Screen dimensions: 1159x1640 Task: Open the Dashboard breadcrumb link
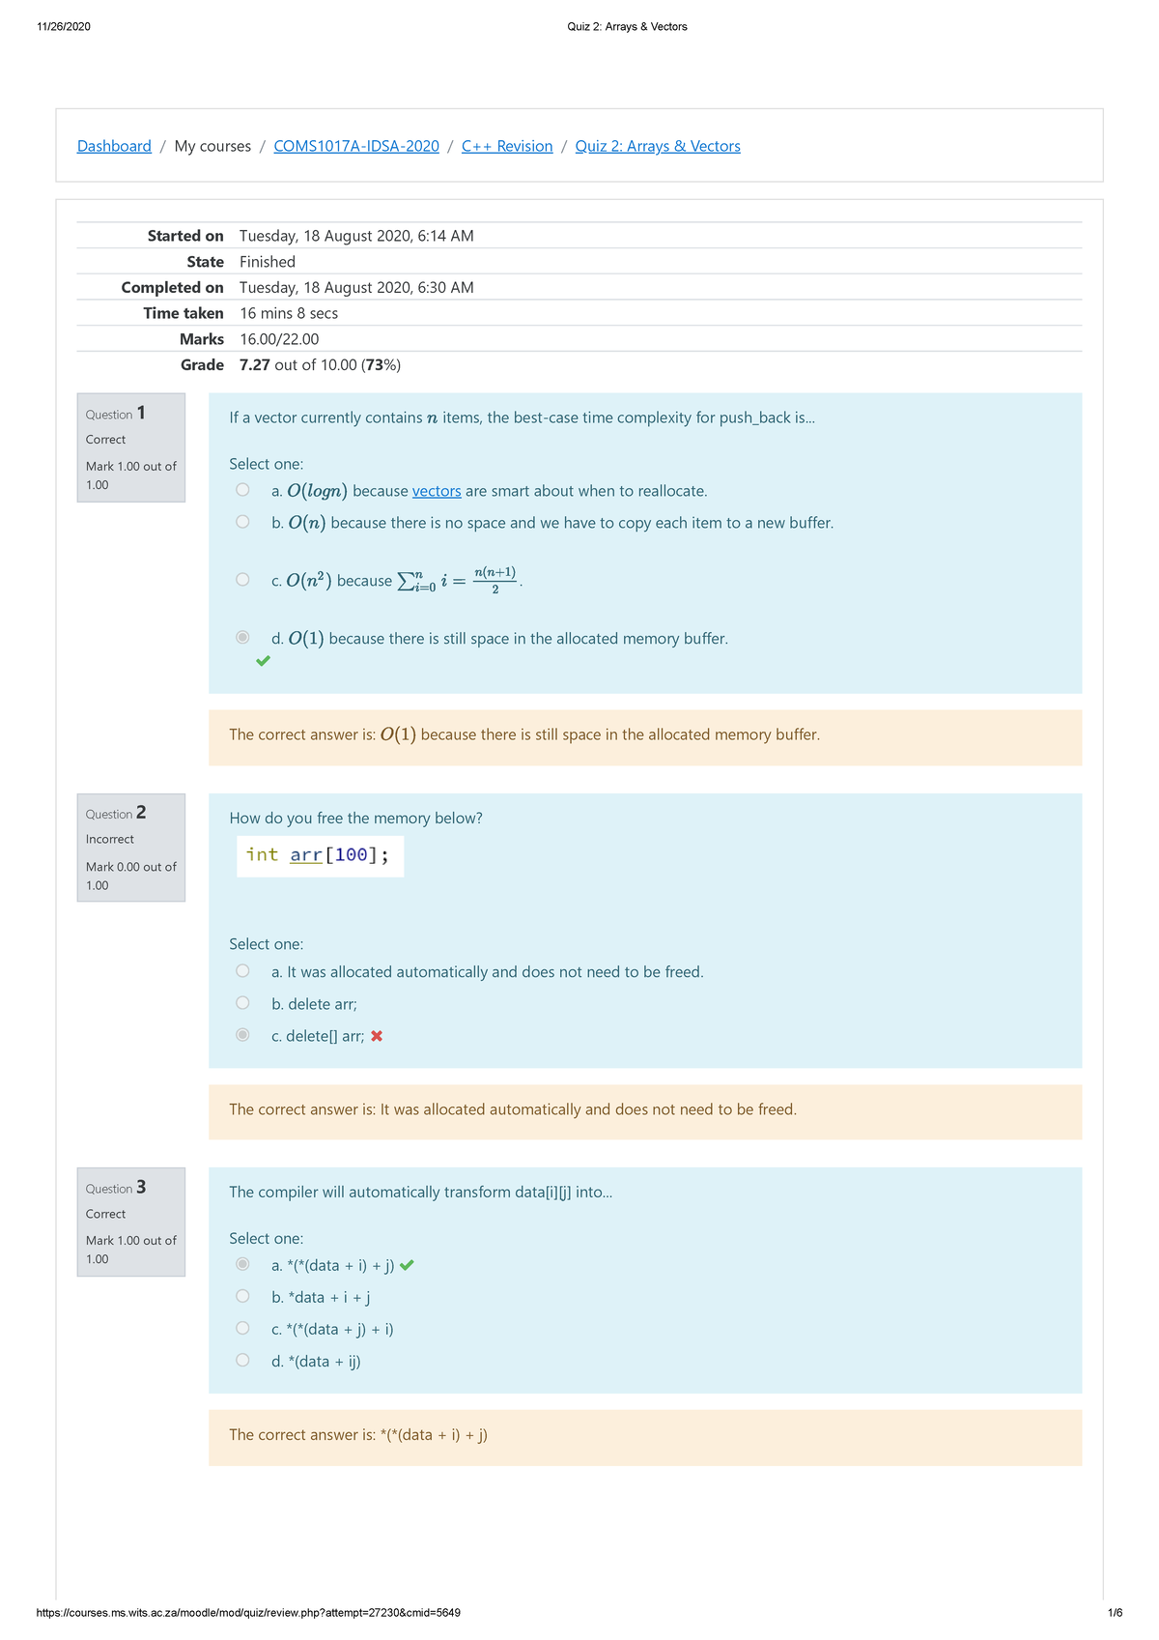tap(114, 146)
